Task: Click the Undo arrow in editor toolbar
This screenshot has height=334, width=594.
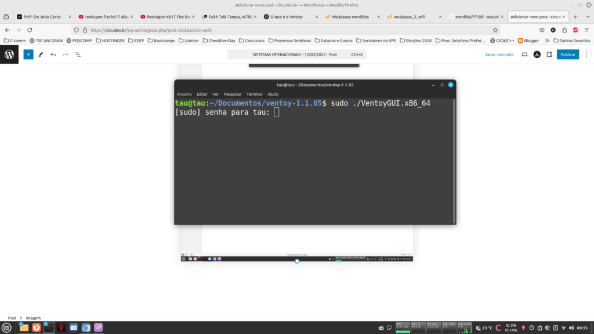Action: (53, 55)
